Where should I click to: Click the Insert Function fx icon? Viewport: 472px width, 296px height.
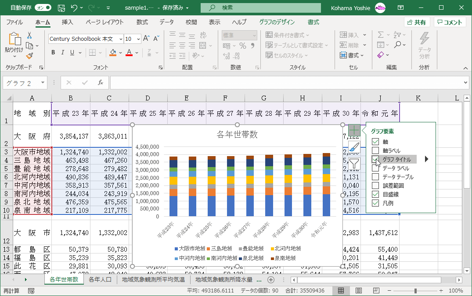[100, 82]
